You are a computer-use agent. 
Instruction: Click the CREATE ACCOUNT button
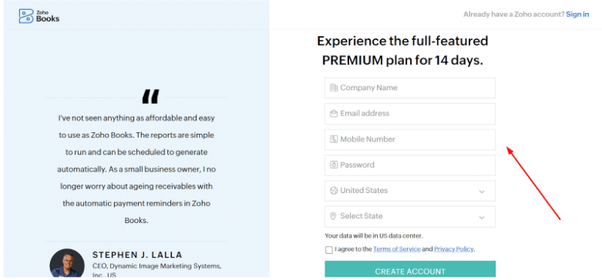pos(410,270)
